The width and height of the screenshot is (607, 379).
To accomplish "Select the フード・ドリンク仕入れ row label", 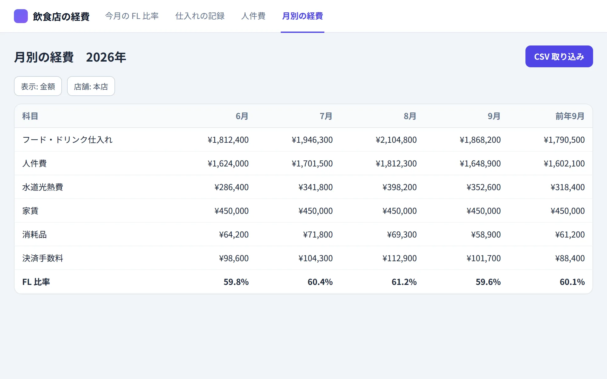I will (x=67, y=140).
